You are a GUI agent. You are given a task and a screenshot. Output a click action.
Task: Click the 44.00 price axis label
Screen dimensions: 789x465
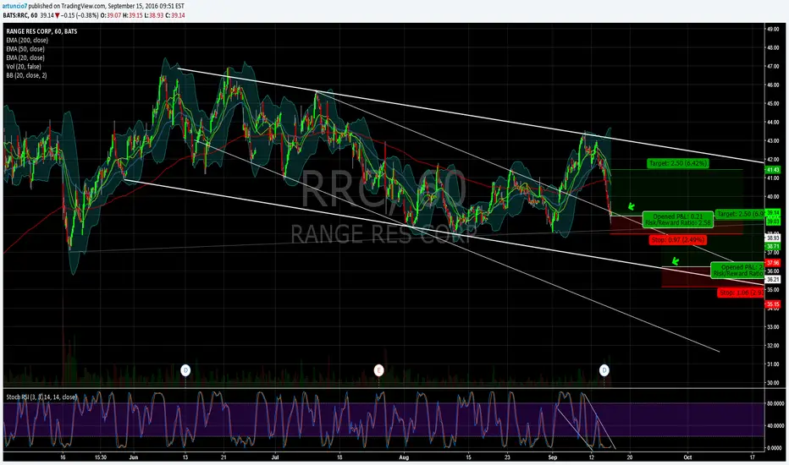pos(773,122)
